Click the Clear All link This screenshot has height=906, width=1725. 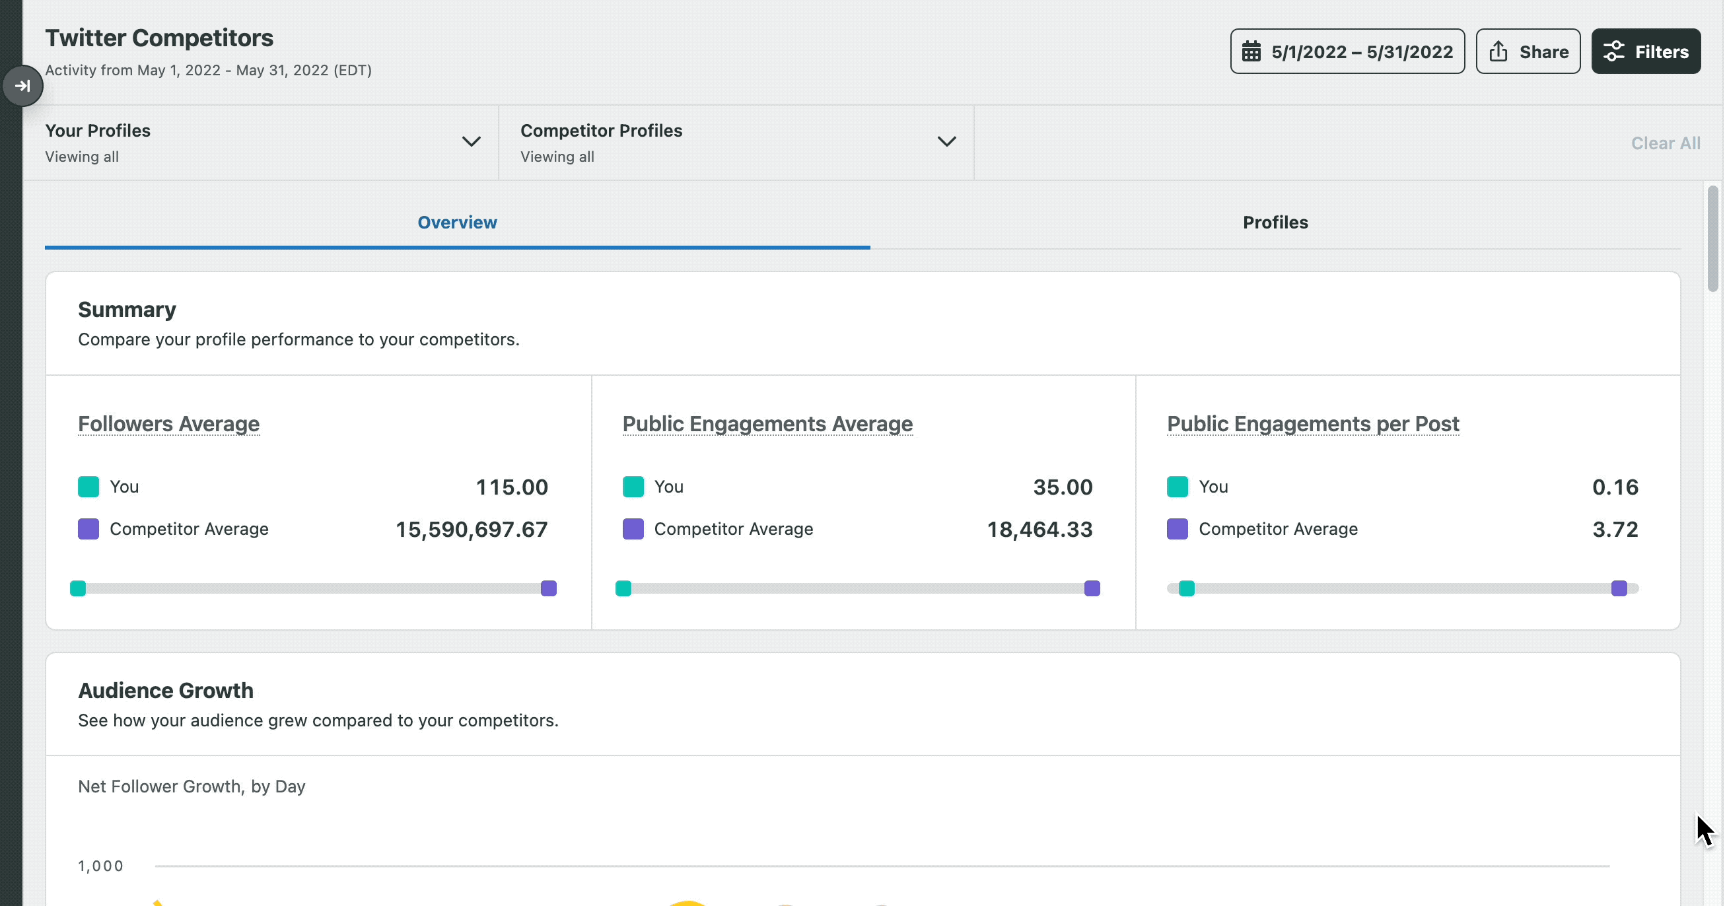pyautogui.click(x=1666, y=143)
